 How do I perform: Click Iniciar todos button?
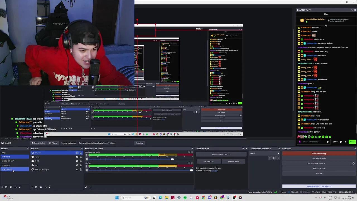(209, 161)
